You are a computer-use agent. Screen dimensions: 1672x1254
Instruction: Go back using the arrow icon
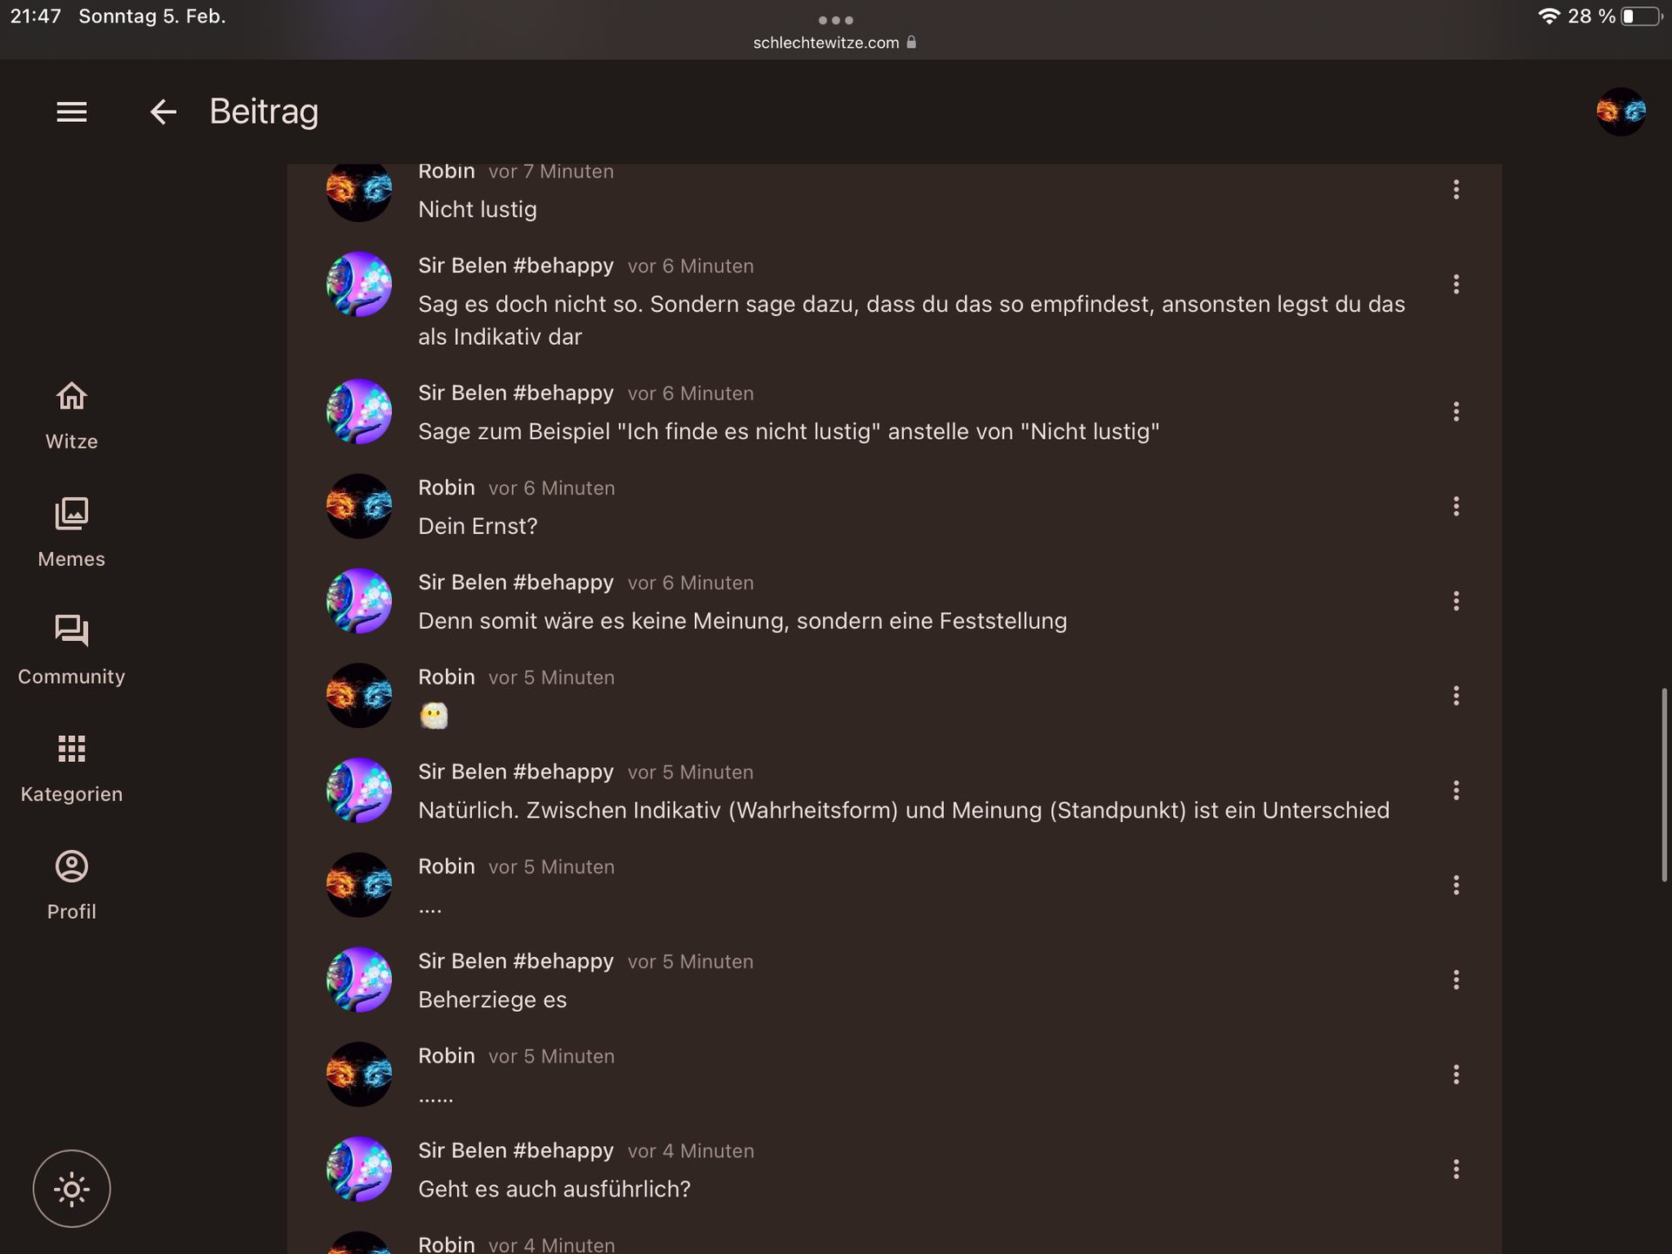[x=163, y=111]
